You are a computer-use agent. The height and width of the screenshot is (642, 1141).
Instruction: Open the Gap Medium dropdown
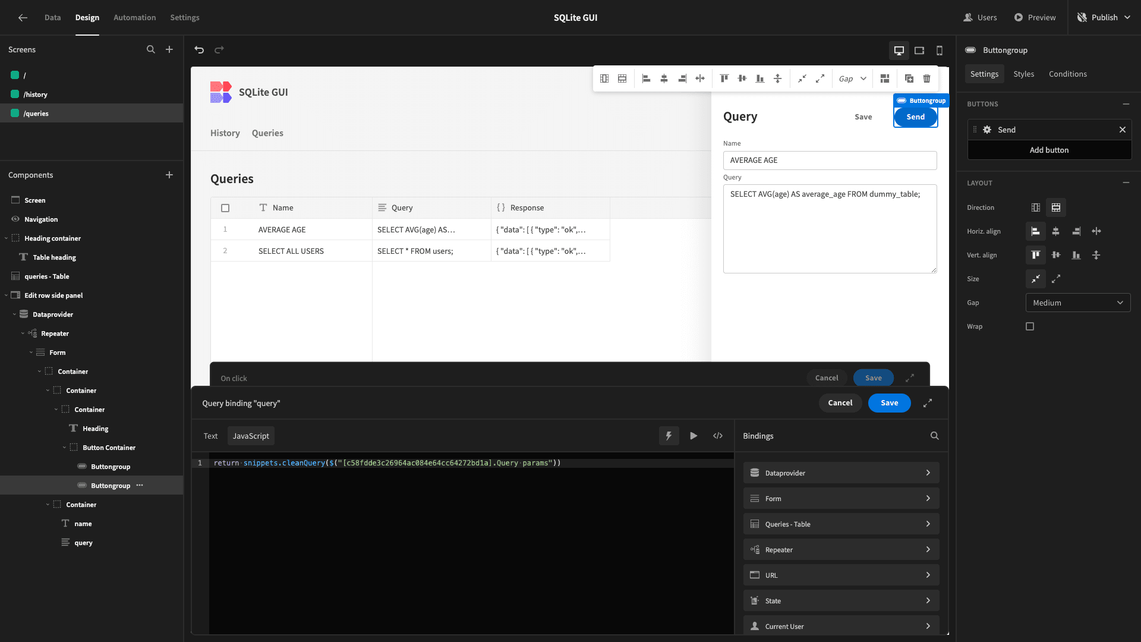1077,303
